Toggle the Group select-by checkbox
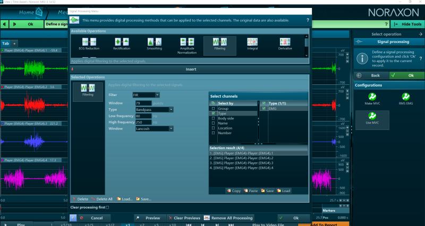This screenshot has width=425, height=226. click(213, 109)
